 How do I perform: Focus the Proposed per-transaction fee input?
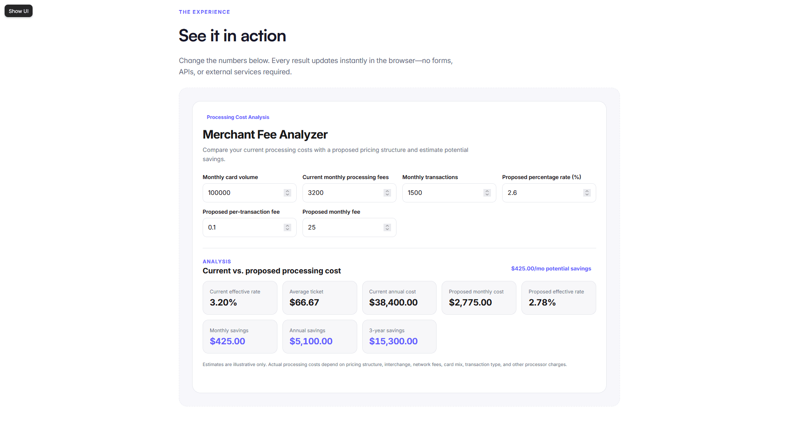pos(249,227)
